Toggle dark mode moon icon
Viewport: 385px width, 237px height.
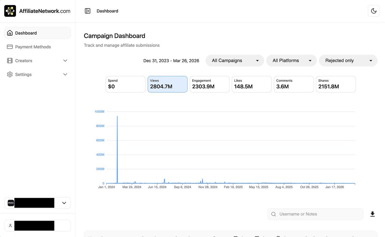373,11
